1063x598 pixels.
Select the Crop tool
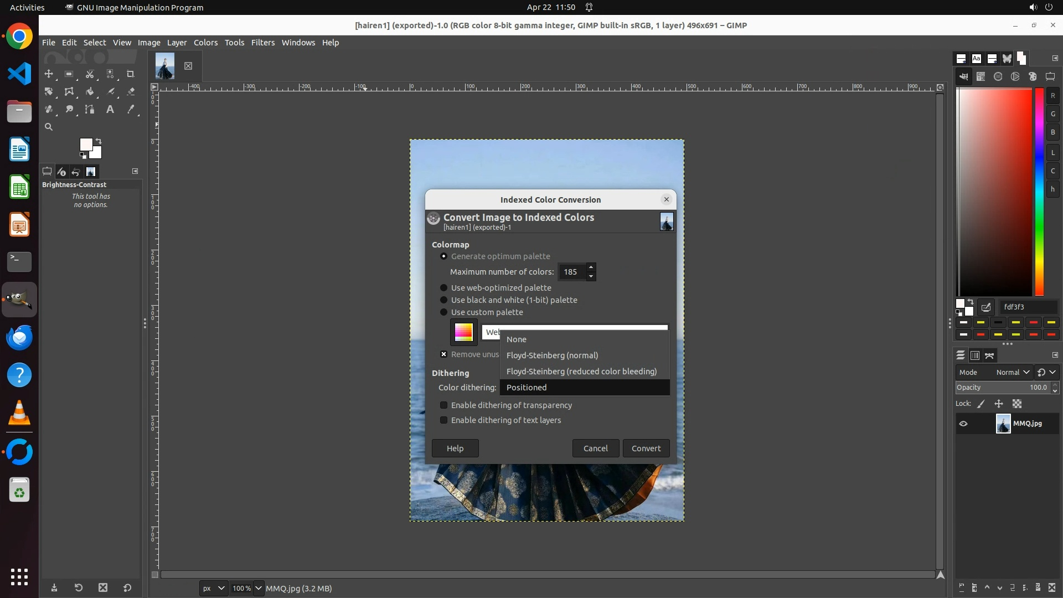pyautogui.click(x=131, y=74)
